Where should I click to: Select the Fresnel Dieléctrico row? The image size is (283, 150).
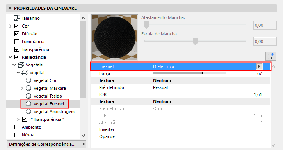(x=181, y=66)
